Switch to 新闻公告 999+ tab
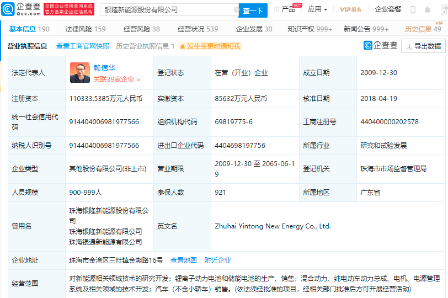The image size is (448, 298). click(366, 29)
